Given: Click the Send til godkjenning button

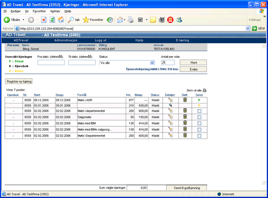Looking at the screenshot, I should tap(187, 188).
